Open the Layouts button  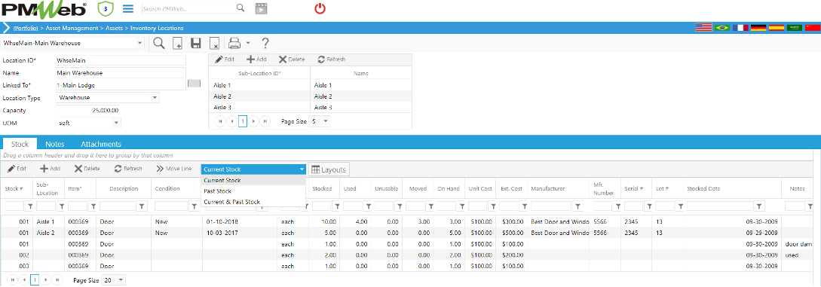pos(329,169)
